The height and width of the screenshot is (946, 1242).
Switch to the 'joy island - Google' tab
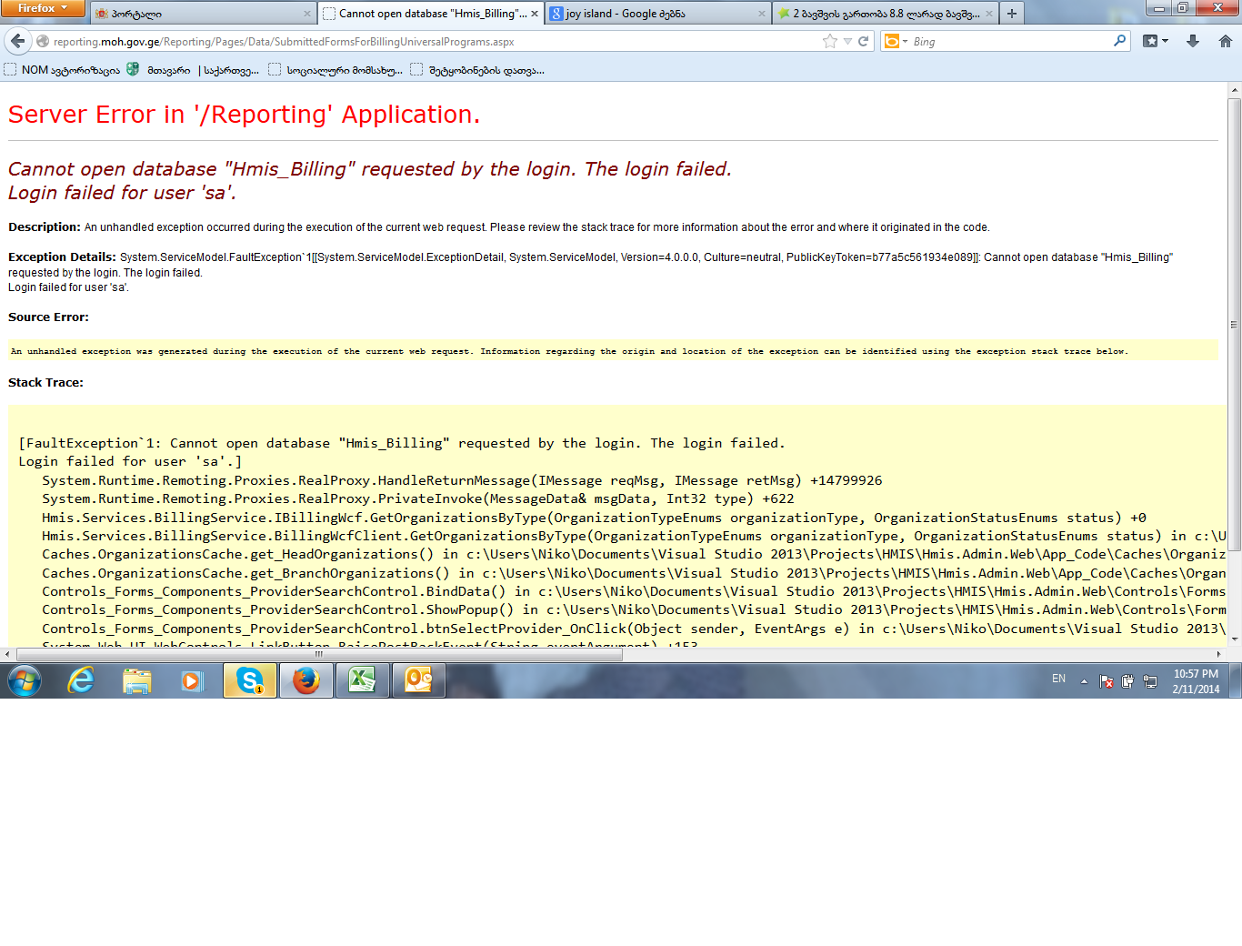[x=655, y=14]
